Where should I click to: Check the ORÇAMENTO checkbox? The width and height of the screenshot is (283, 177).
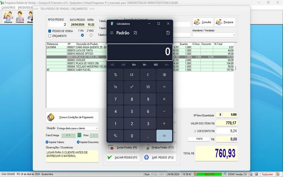tap(50, 36)
